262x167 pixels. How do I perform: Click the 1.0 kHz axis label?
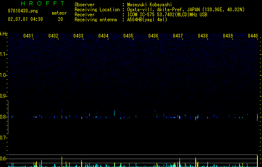[x=3, y=75]
